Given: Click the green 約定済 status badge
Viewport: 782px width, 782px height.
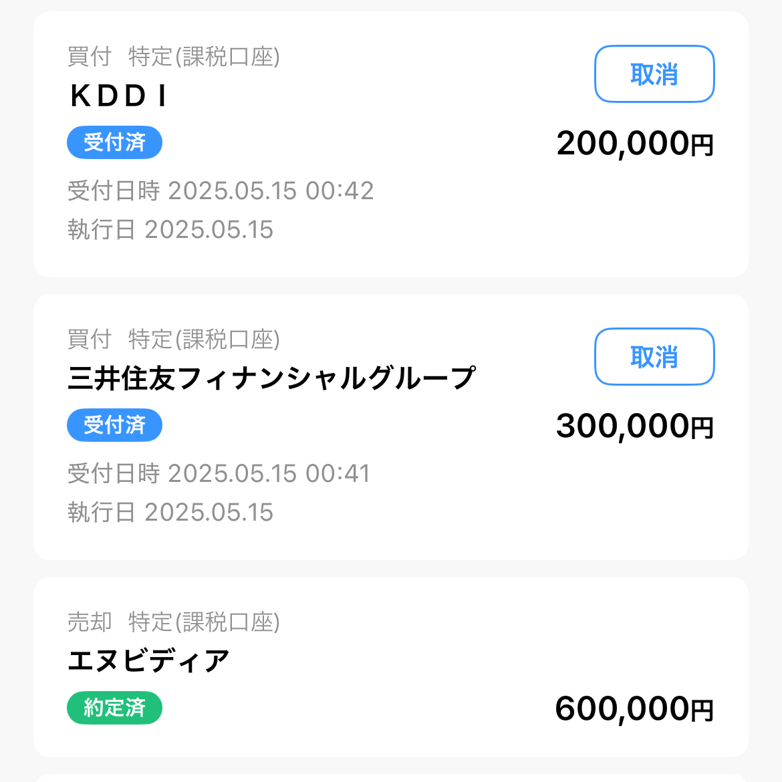Looking at the screenshot, I should (x=114, y=708).
